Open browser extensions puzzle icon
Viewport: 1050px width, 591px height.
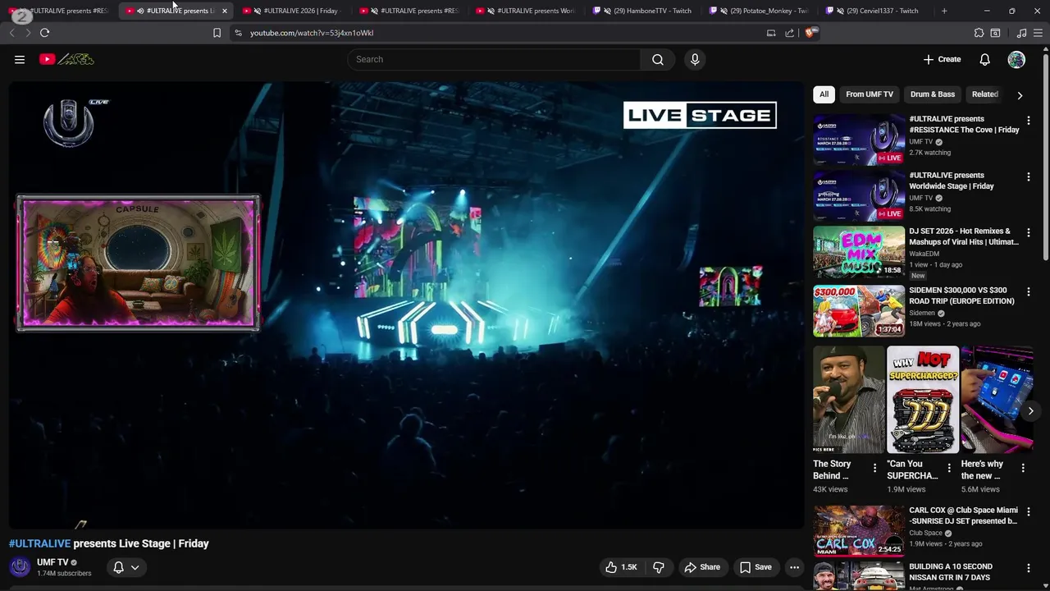(x=979, y=33)
